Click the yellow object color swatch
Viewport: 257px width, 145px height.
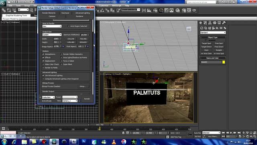224,62
